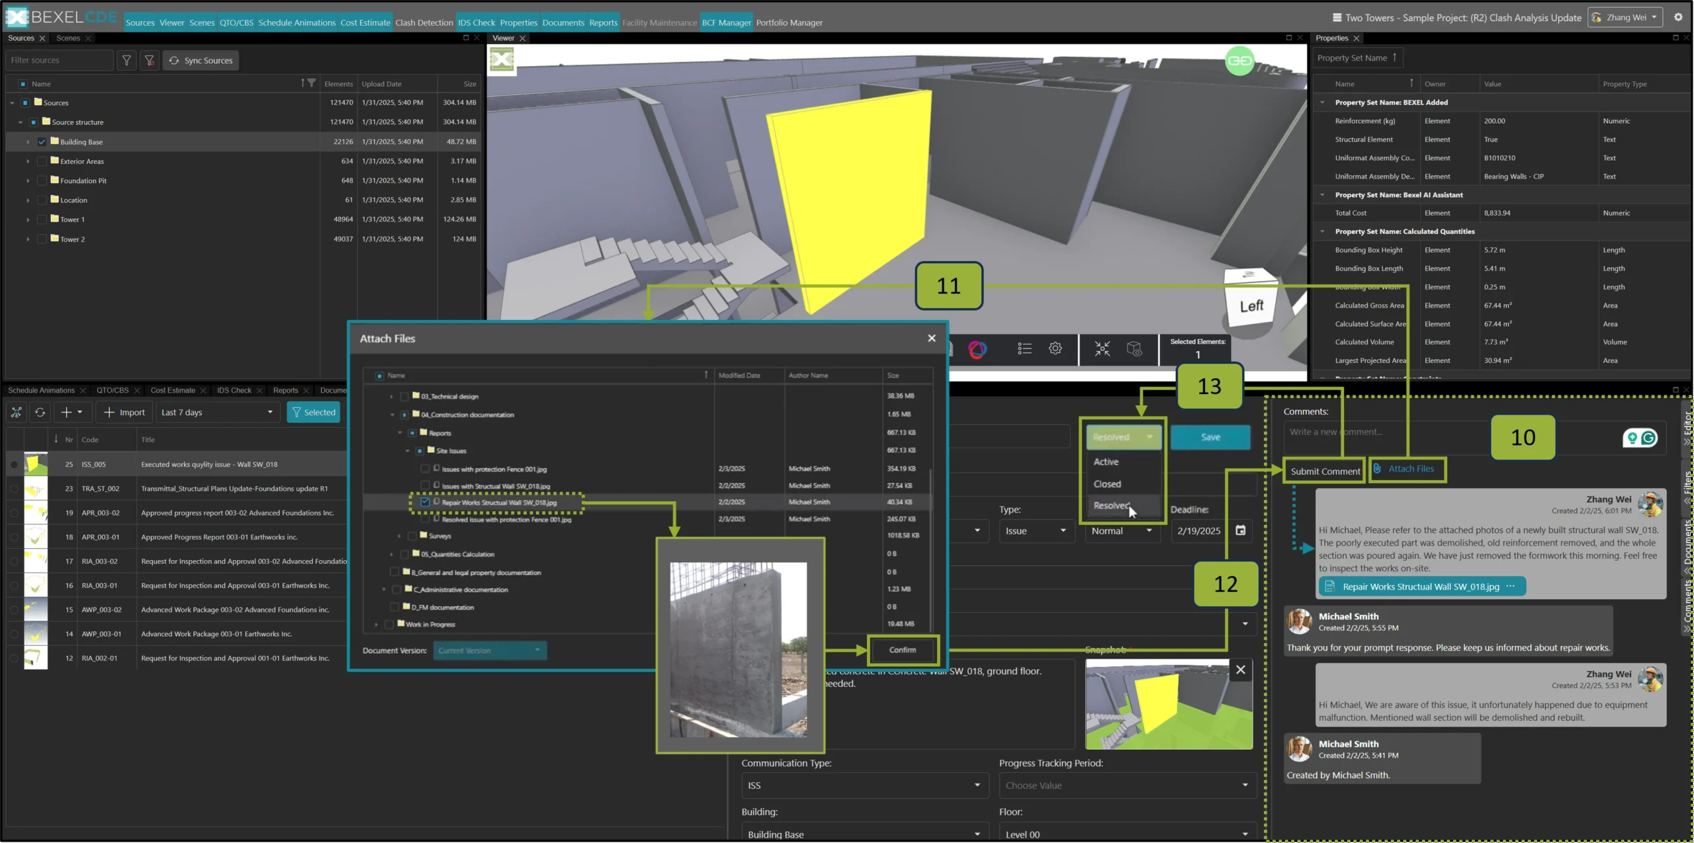Remove the issue snapshot with X
1694x843 pixels.
tap(1241, 670)
